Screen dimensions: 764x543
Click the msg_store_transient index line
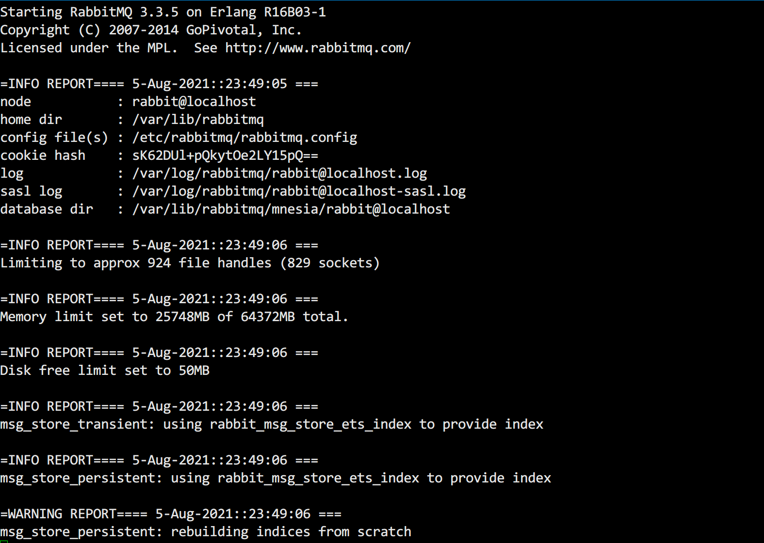coord(272,424)
